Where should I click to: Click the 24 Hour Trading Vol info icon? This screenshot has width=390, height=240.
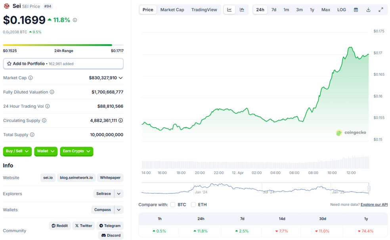pos(48,106)
